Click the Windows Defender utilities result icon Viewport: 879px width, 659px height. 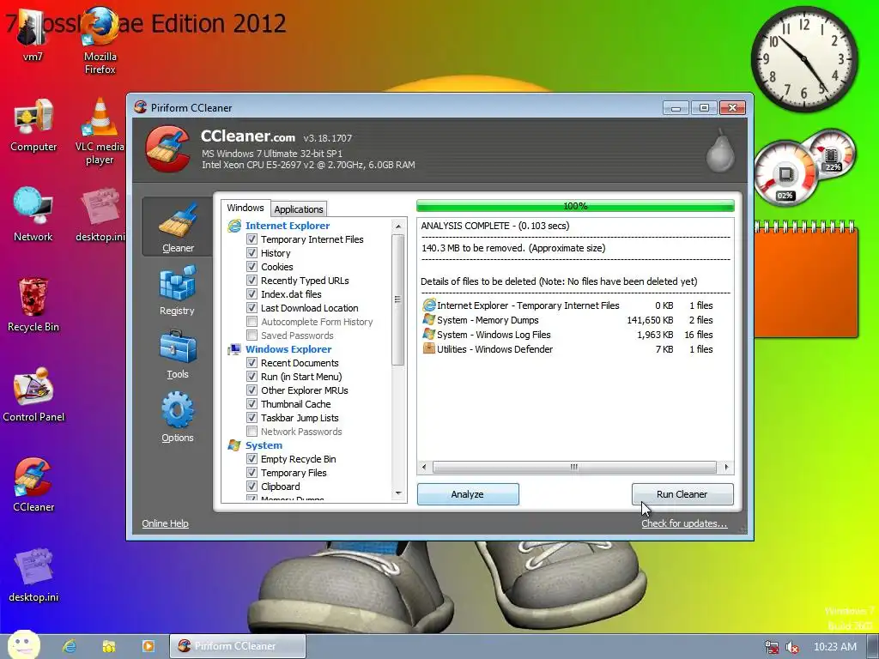tap(429, 348)
